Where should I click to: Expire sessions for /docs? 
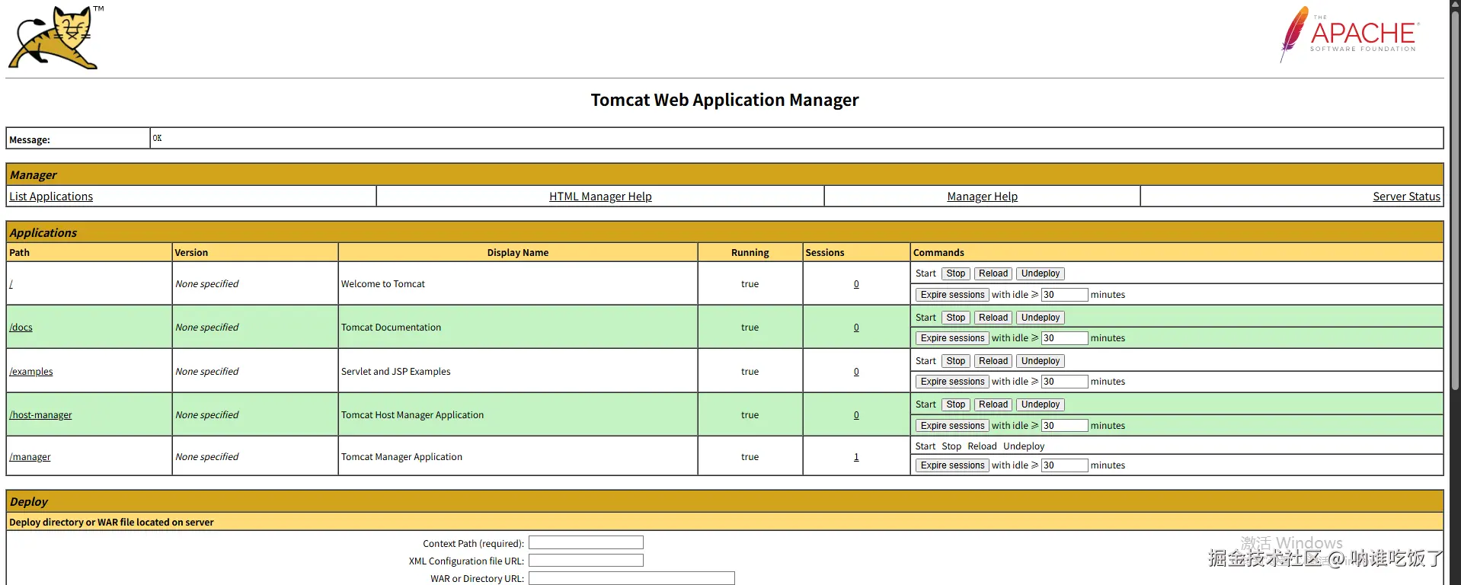point(952,338)
